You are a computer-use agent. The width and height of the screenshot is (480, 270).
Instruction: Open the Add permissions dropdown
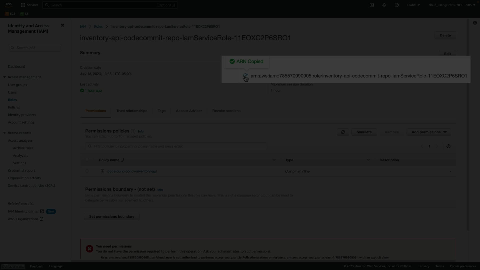pos(428,132)
